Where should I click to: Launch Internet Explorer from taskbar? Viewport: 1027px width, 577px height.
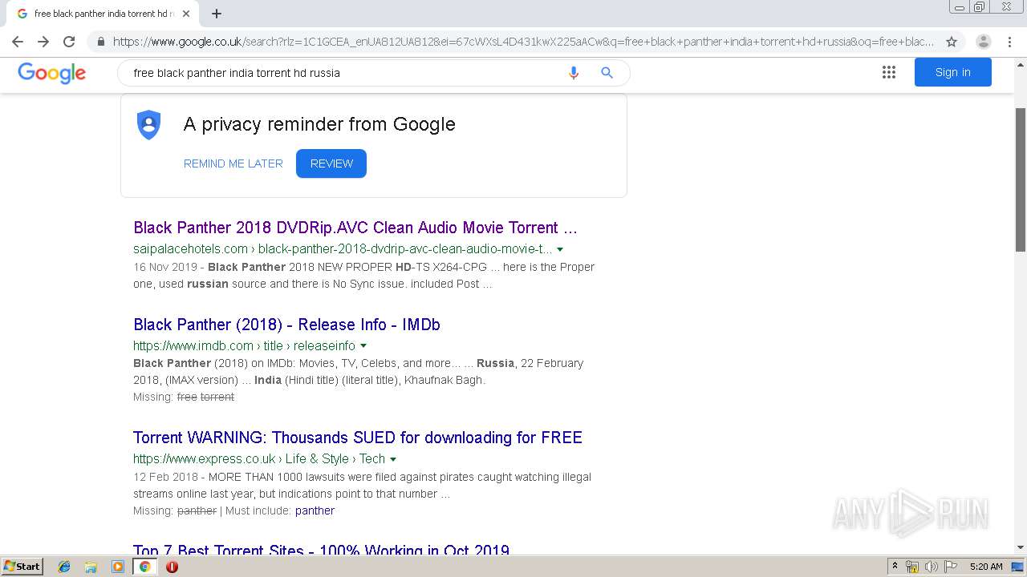(x=64, y=567)
